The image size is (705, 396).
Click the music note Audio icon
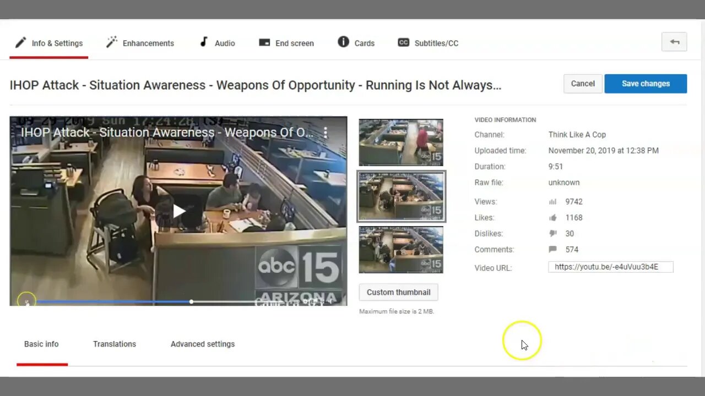tap(204, 42)
